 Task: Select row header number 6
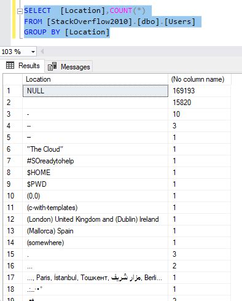click(x=13, y=149)
